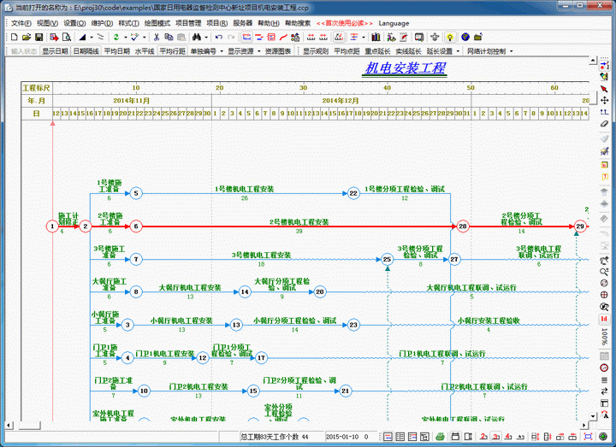Open the 文件(F) menu
616x447 pixels.
[21, 23]
